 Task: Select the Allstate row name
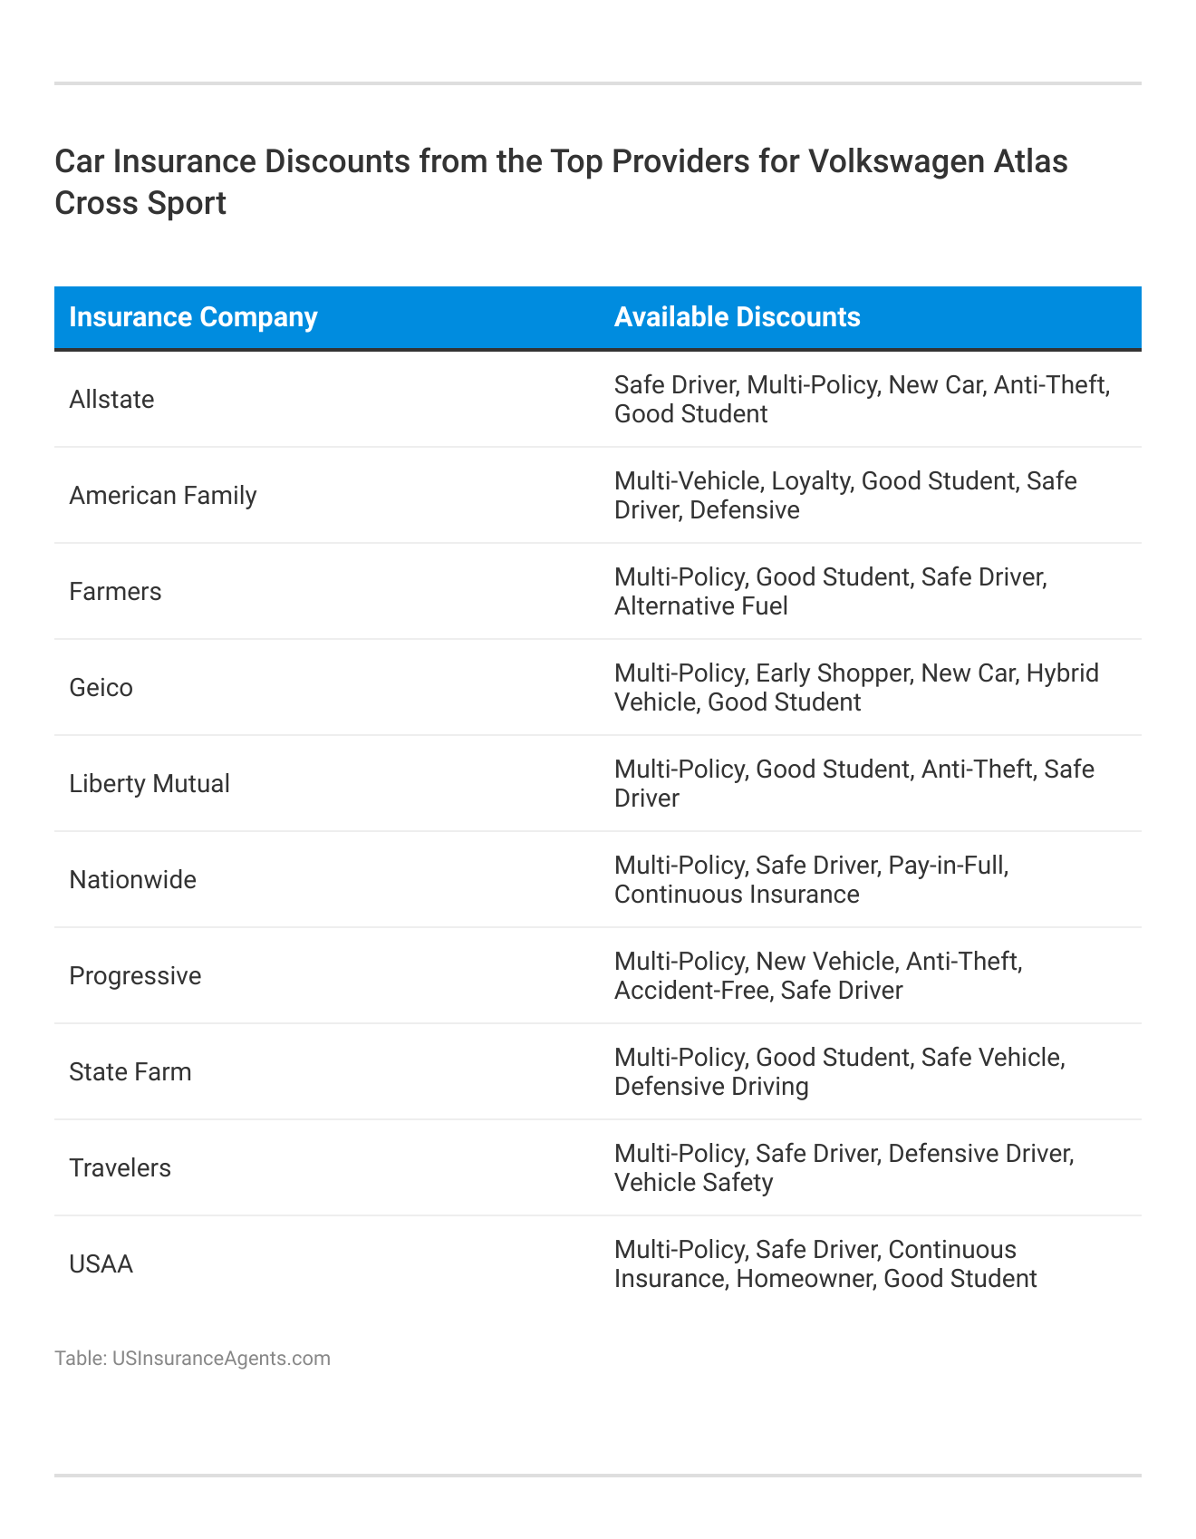click(x=111, y=400)
